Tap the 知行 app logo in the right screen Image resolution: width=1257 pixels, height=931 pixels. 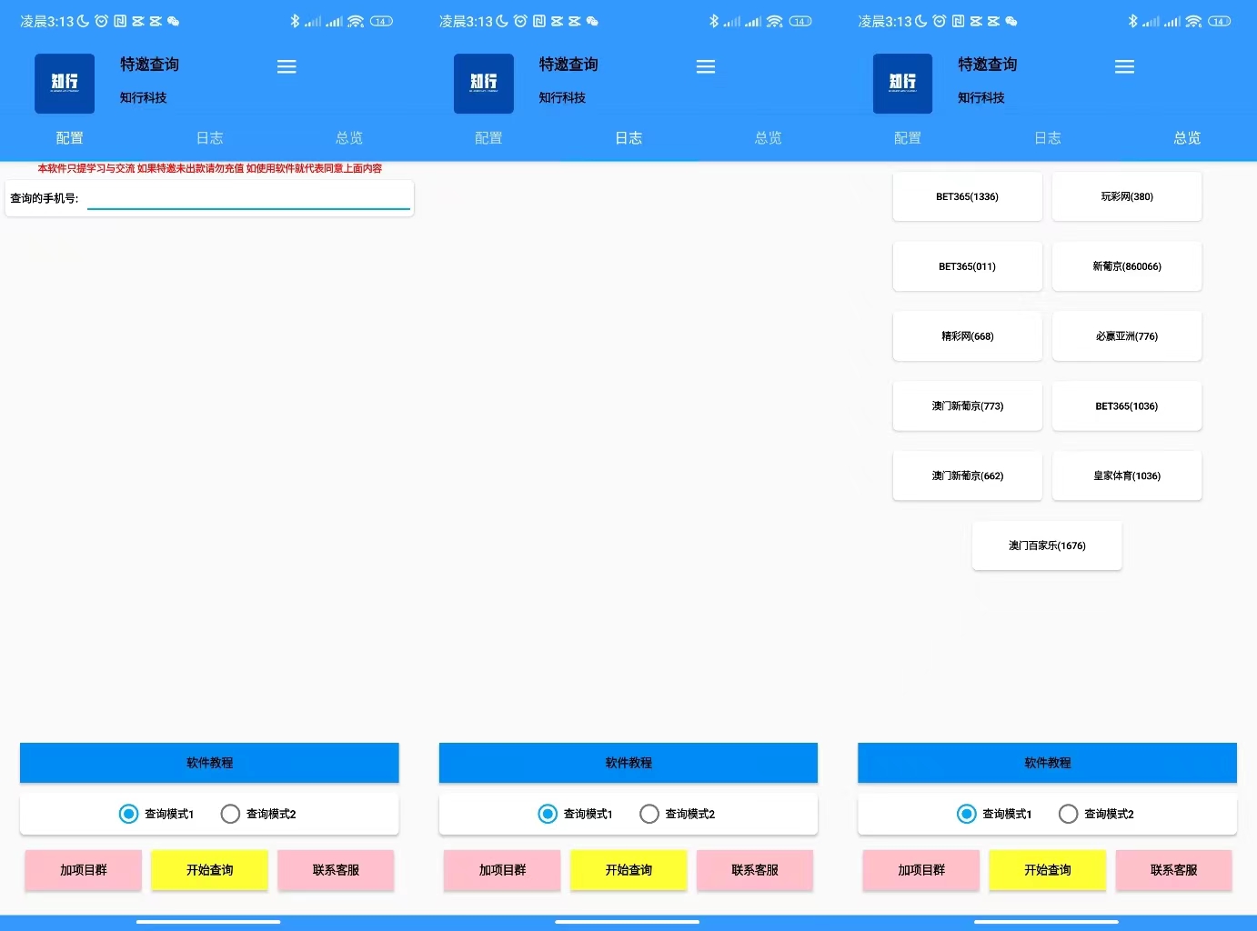[902, 84]
